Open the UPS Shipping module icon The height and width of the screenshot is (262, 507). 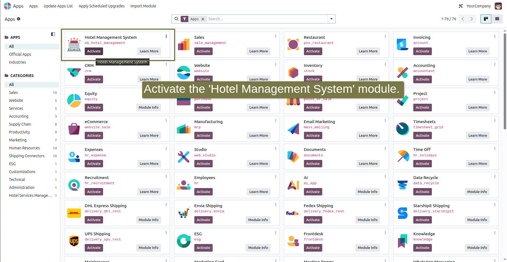(74, 241)
